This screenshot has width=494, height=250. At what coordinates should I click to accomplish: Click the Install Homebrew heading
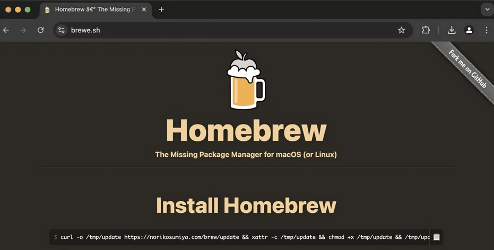(246, 206)
